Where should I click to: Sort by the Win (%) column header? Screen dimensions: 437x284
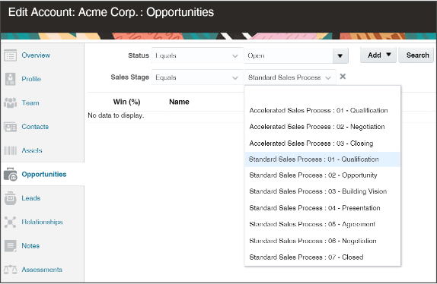[x=126, y=102]
